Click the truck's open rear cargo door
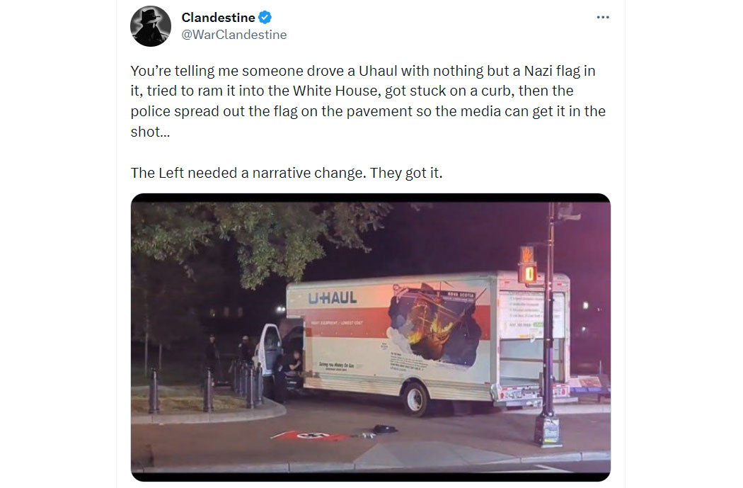The width and height of the screenshot is (743, 488). pyautogui.click(x=530, y=335)
